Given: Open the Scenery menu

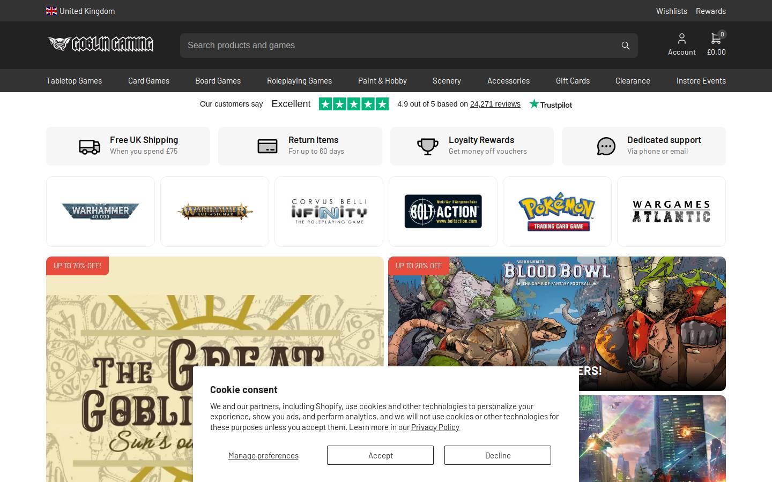Looking at the screenshot, I should pos(447,81).
